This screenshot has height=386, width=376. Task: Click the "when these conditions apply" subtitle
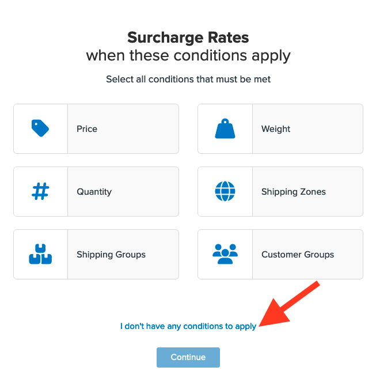(x=188, y=56)
